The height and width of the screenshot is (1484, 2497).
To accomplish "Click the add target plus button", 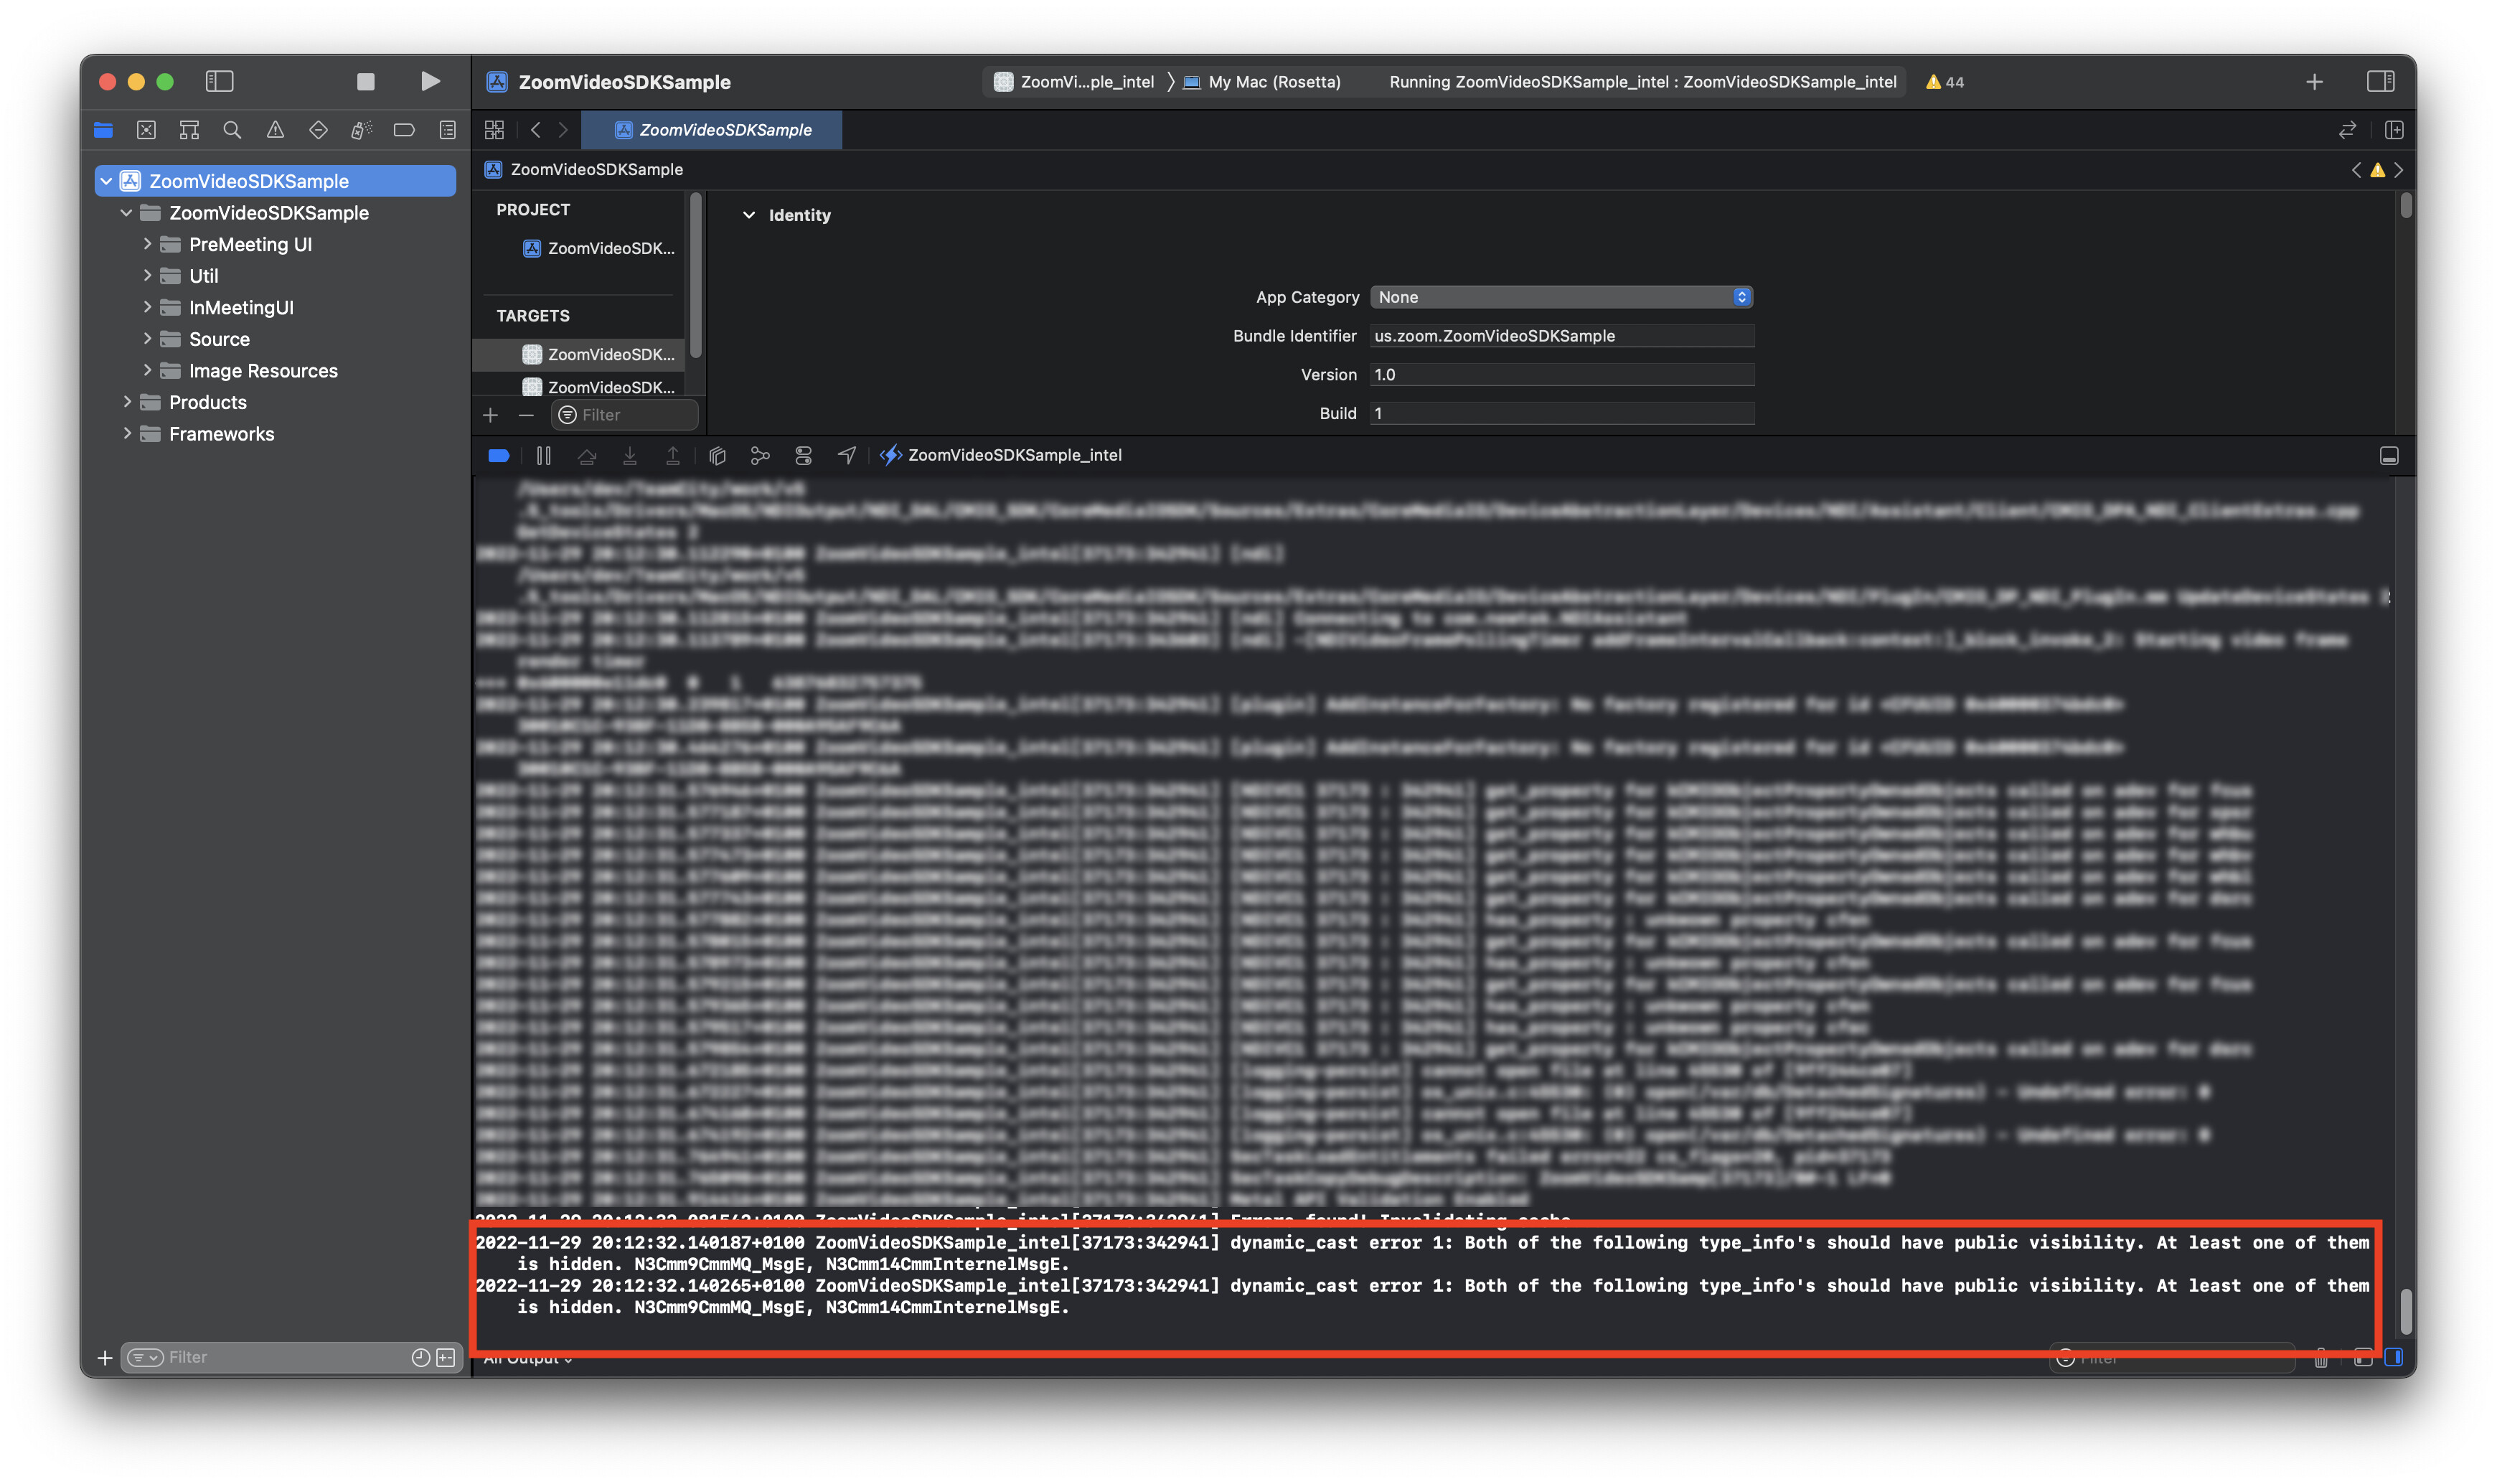I will 491,415.
